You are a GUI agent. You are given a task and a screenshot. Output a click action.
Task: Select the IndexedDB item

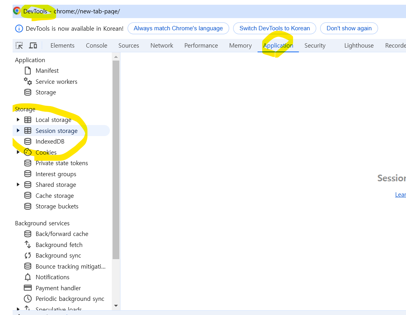coord(50,142)
